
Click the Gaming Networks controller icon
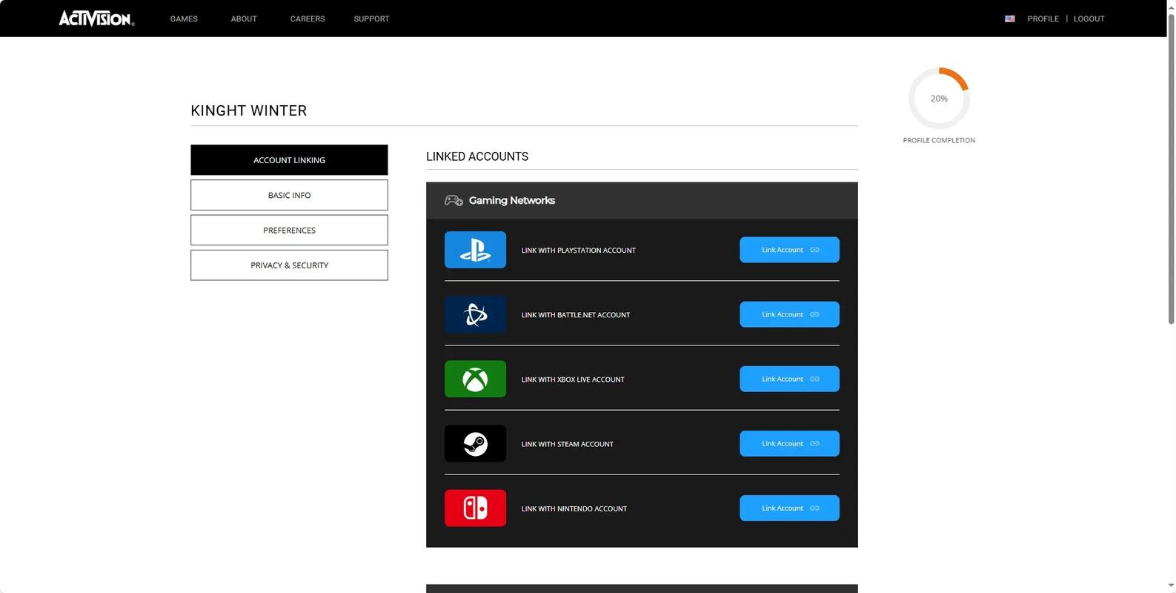(454, 200)
